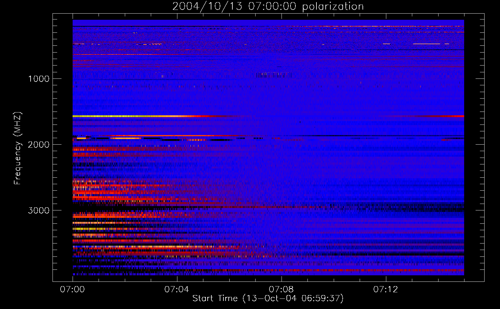
Task: Click the 'Frequency (MHZ)' axis title
Action: 18,148
